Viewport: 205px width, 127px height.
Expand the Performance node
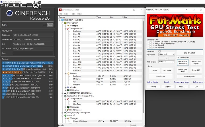click(x=65, y=110)
